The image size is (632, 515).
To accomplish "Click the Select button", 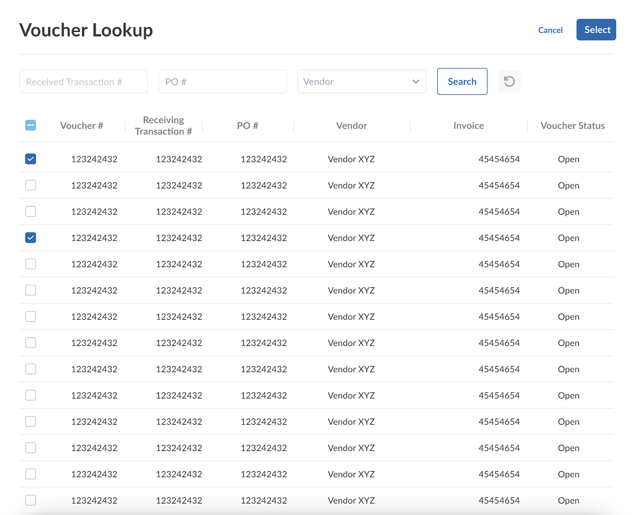I will 596,29.
